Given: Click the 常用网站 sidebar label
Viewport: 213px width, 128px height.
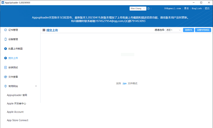Looking at the screenshot, I should click(x=13, y=86).
